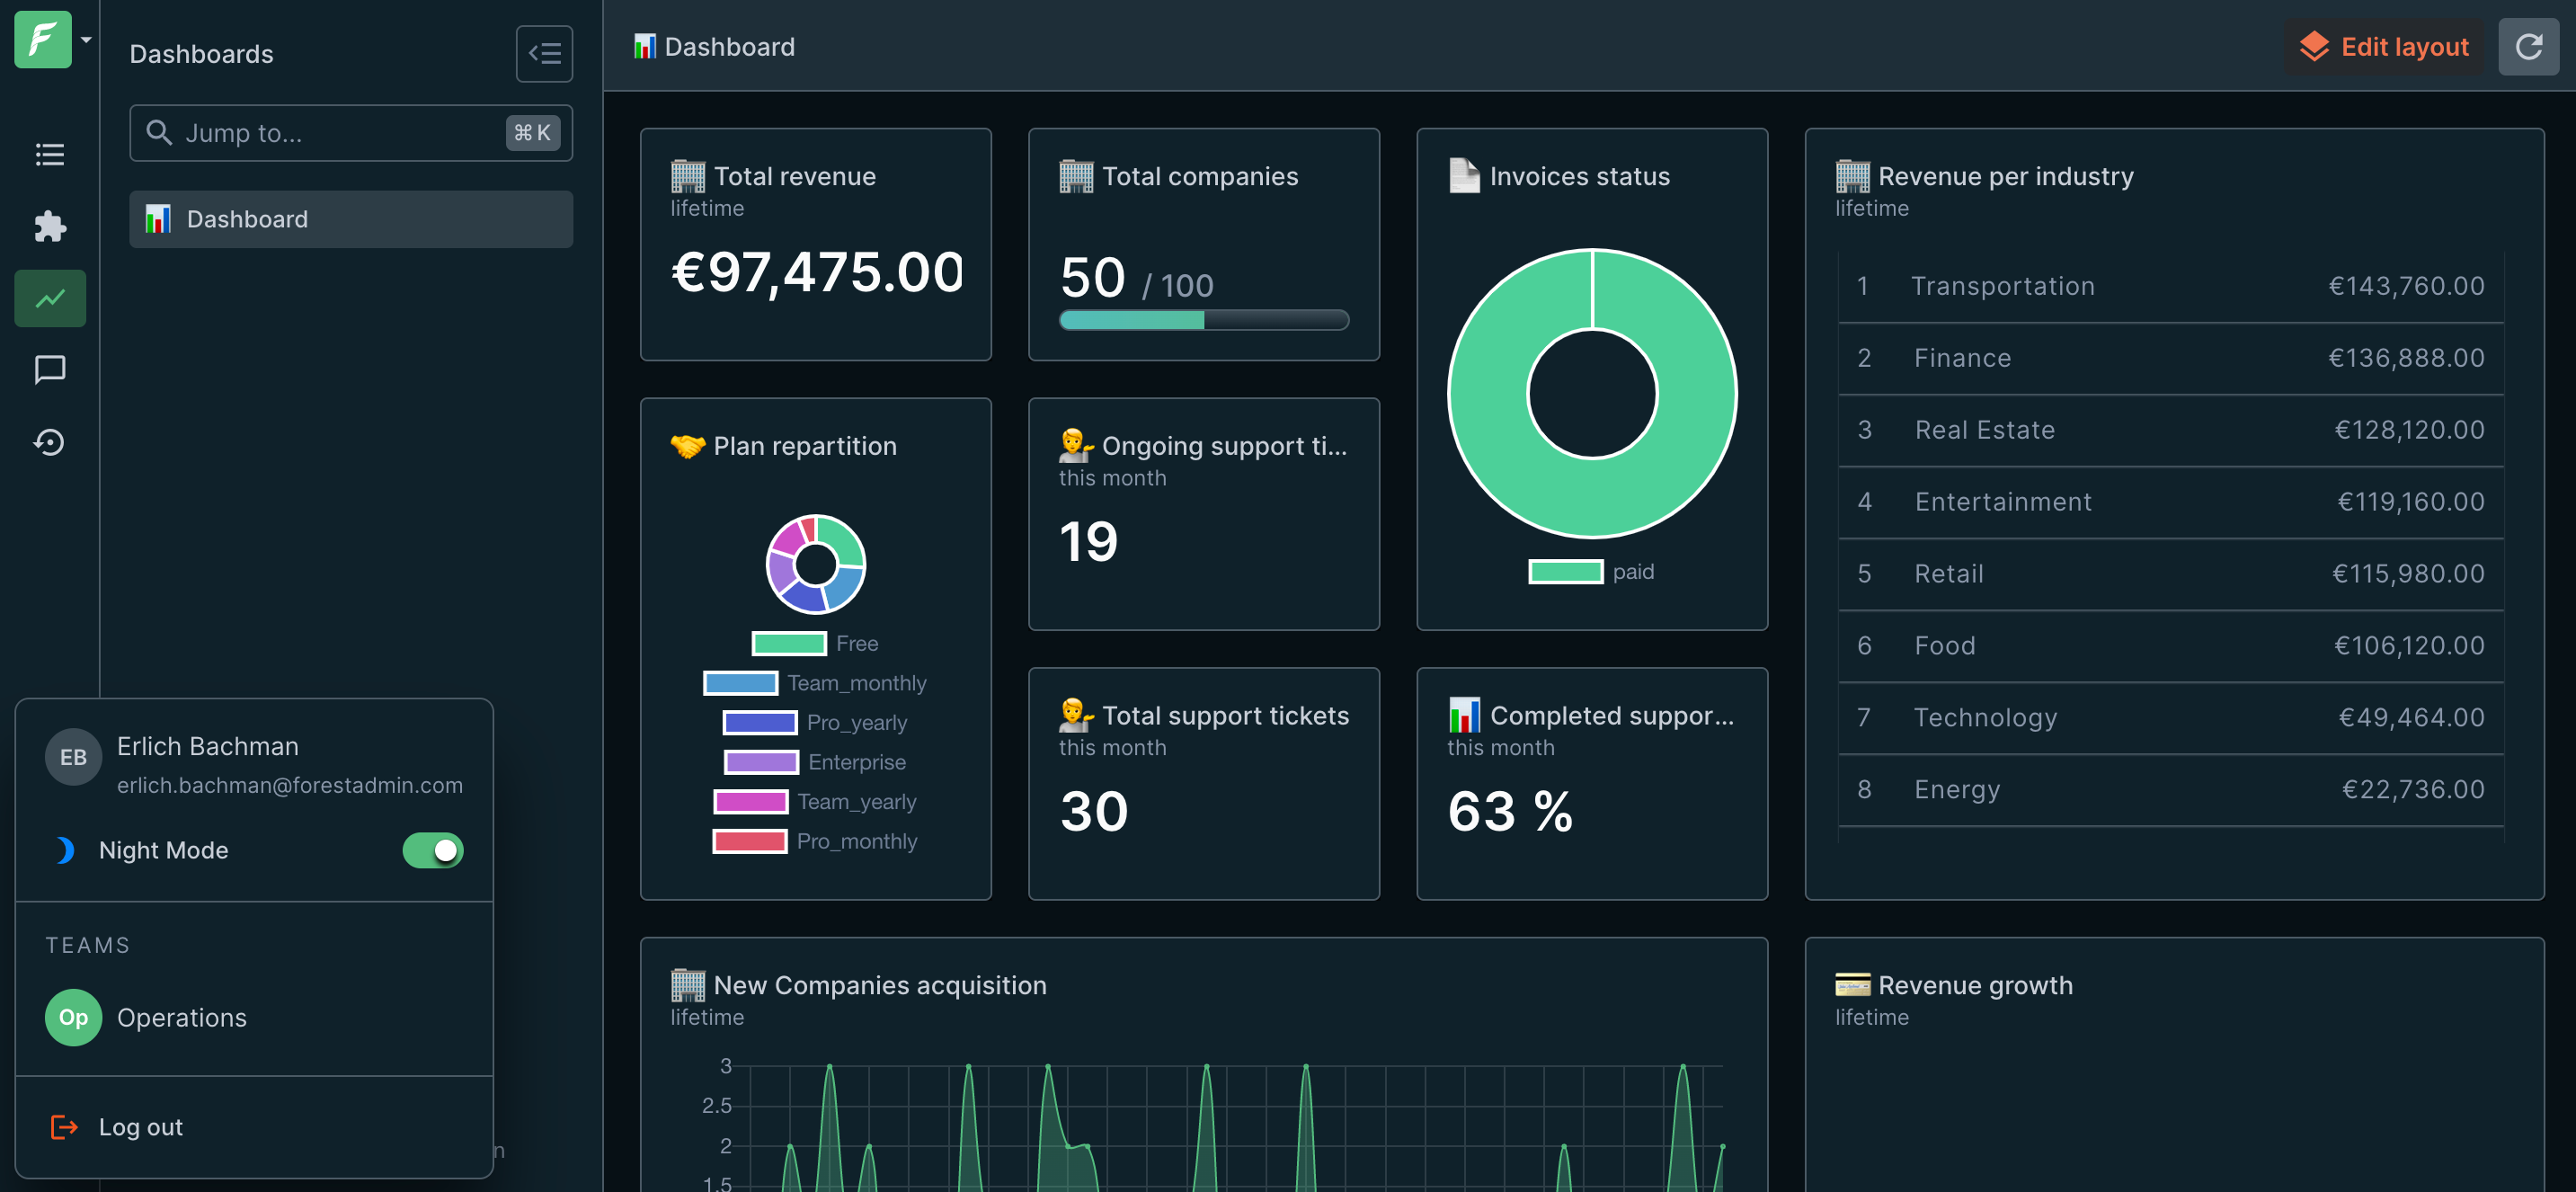
Task: Click the Dashboard title in the header
Action: click(x=729, y=46)
